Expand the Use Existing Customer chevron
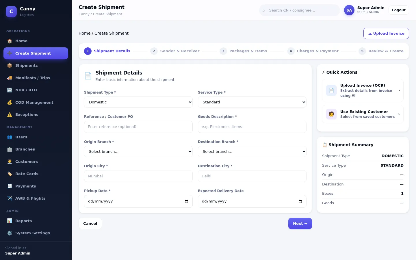Screen dimensions: 416x260 (399, 114)
